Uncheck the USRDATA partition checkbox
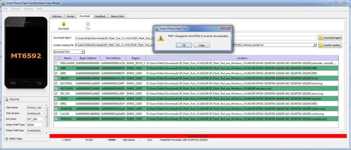The height and width of the screenshot is (150, 351). (x=56, y=119)
